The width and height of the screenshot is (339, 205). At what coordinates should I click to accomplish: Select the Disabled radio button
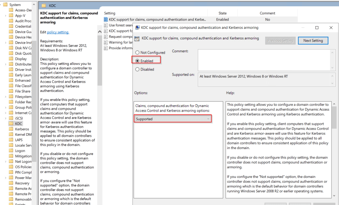click(x=138, y=70)
